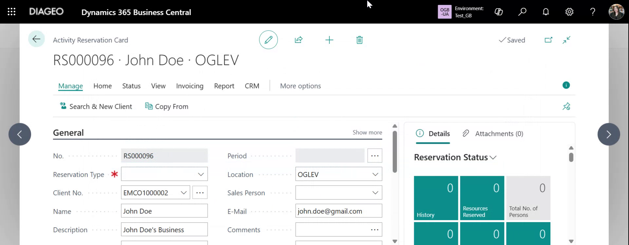The height and width of the screenshot is (245, 629).
Task: Open the app launcher grid
Action: click(x=11, y=12)
